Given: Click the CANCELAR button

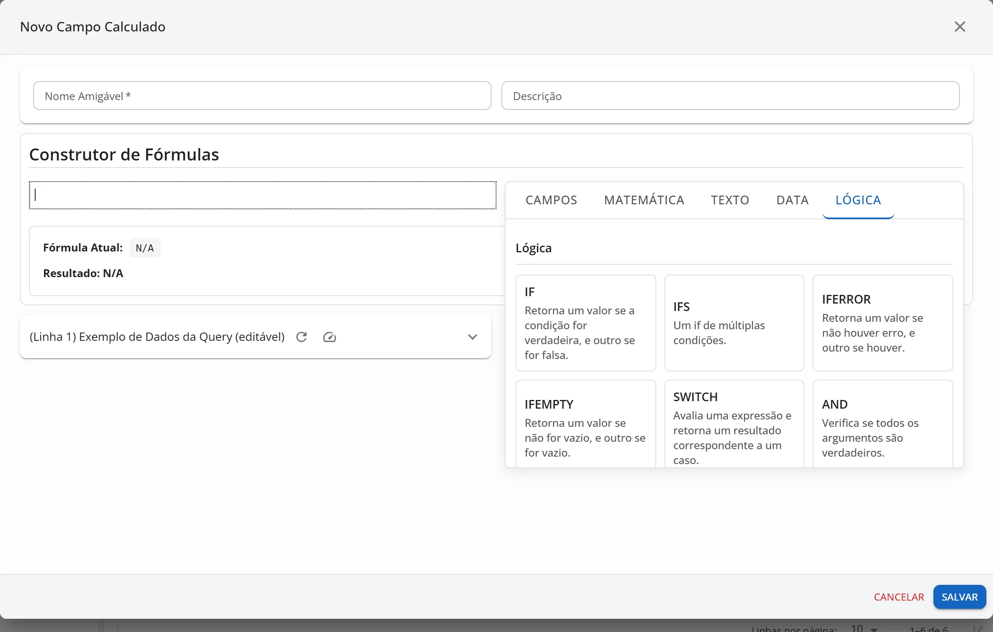Looking at the screenshot, I should 899,597.
